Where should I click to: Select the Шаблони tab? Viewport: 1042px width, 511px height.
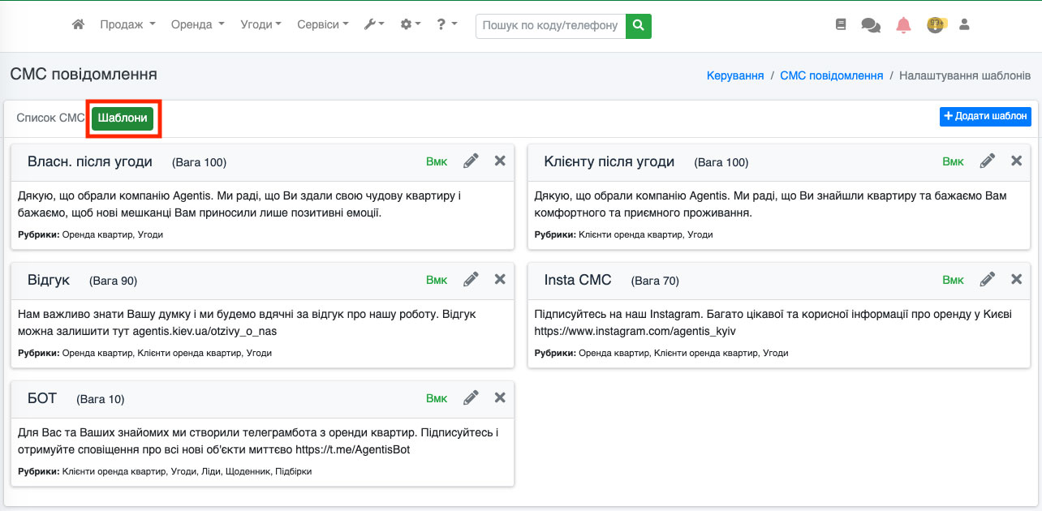(x=123, y=118)
